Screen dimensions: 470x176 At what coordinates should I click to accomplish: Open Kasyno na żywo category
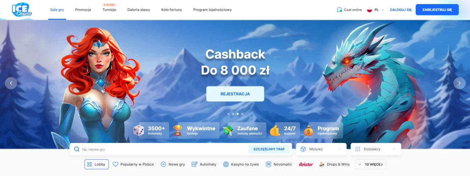[241, 164]
